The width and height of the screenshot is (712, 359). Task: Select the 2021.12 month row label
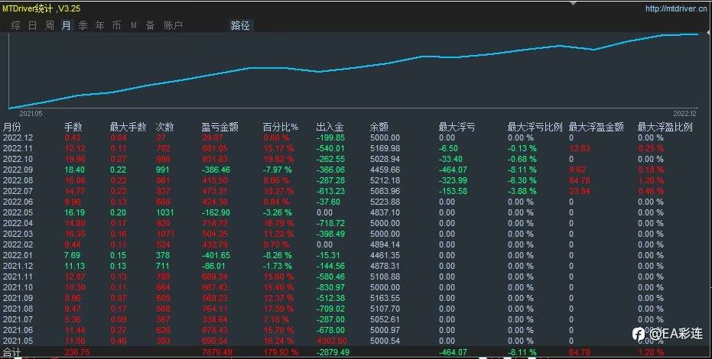18,266
